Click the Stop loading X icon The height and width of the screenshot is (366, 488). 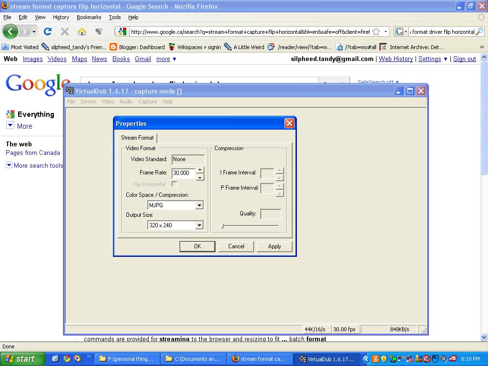[65, 31]
